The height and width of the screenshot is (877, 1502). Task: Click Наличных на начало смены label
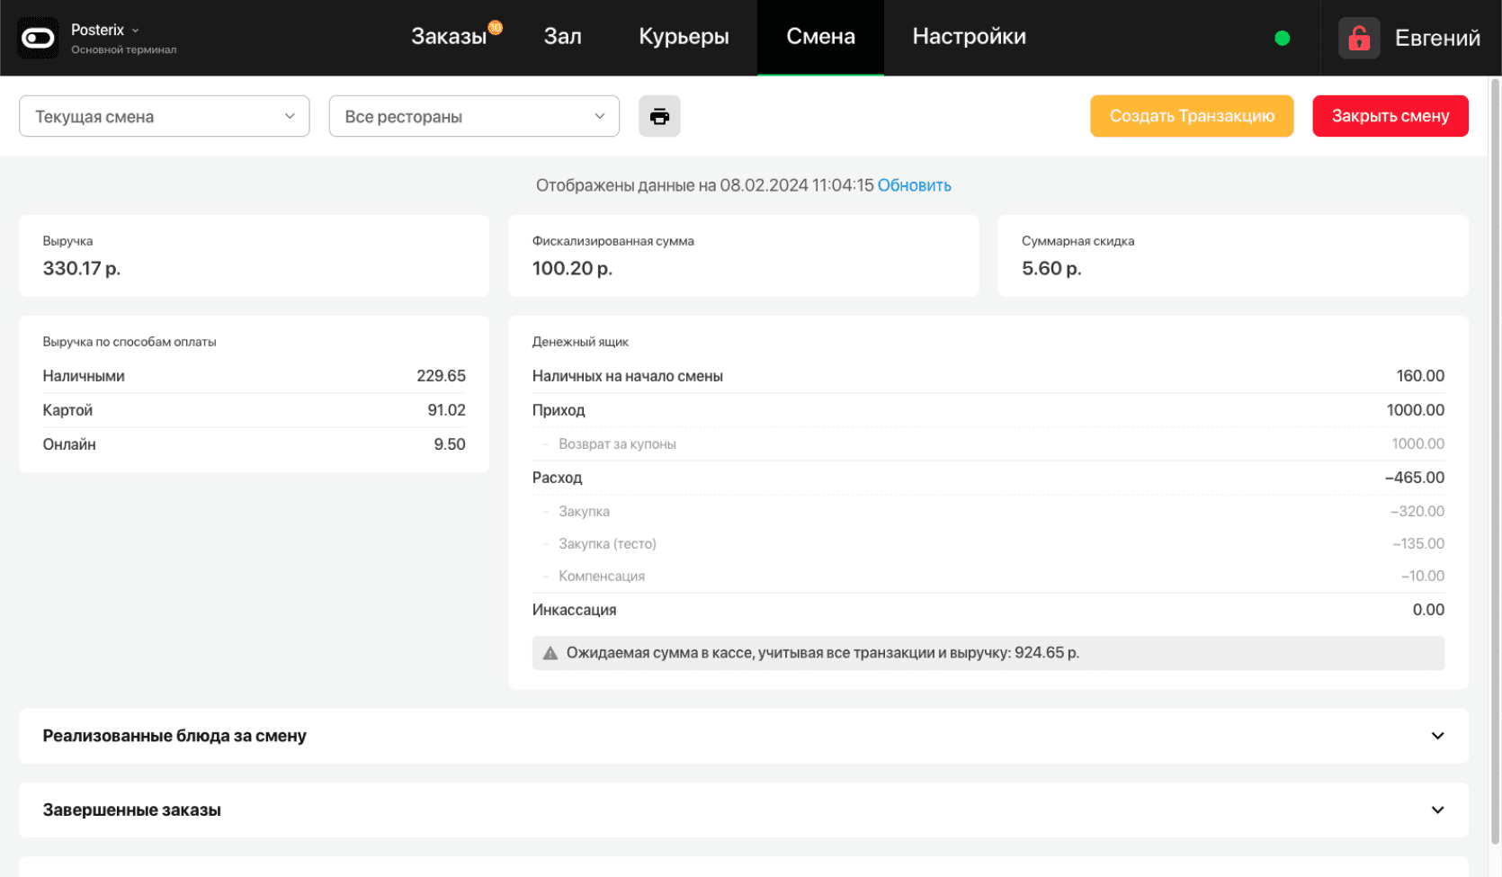[x=628, y=376]
